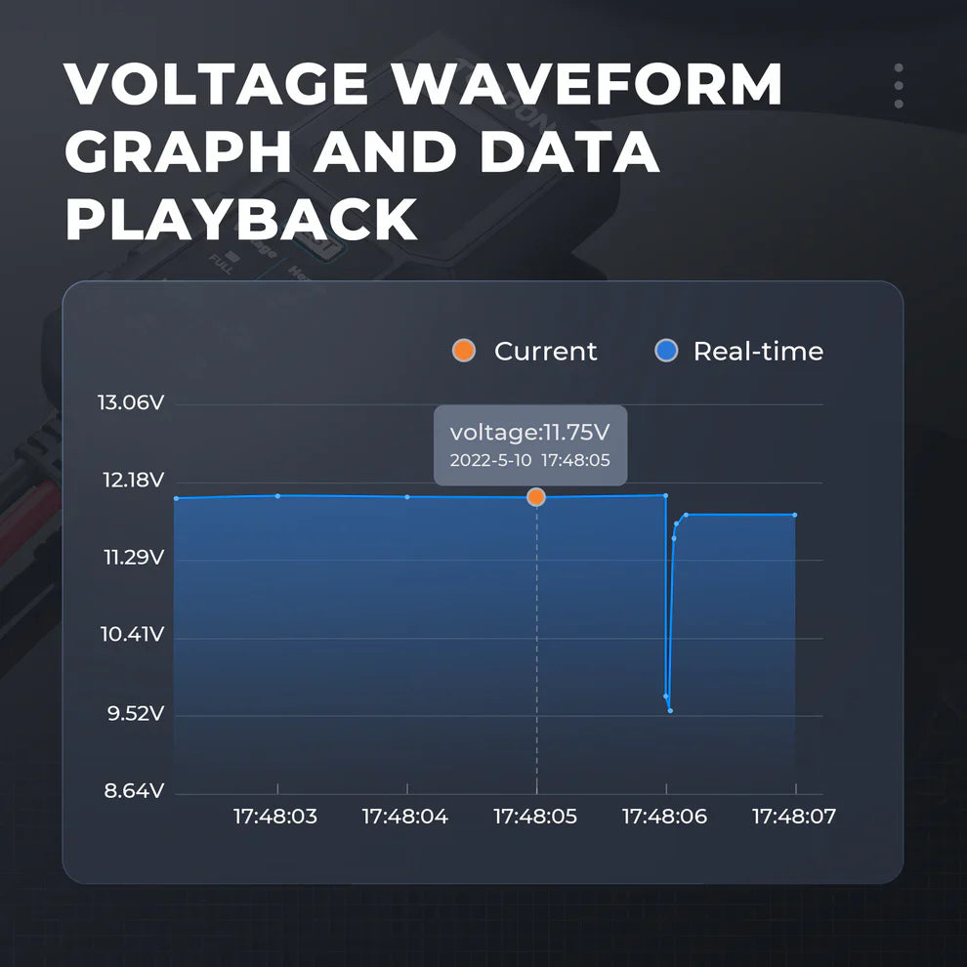
Task: Toggle the Current series legend label
Action: (545, 352)
